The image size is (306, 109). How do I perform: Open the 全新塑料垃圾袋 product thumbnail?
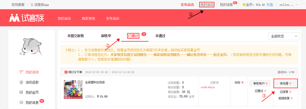pyautogui.click(x=73, y=89)
